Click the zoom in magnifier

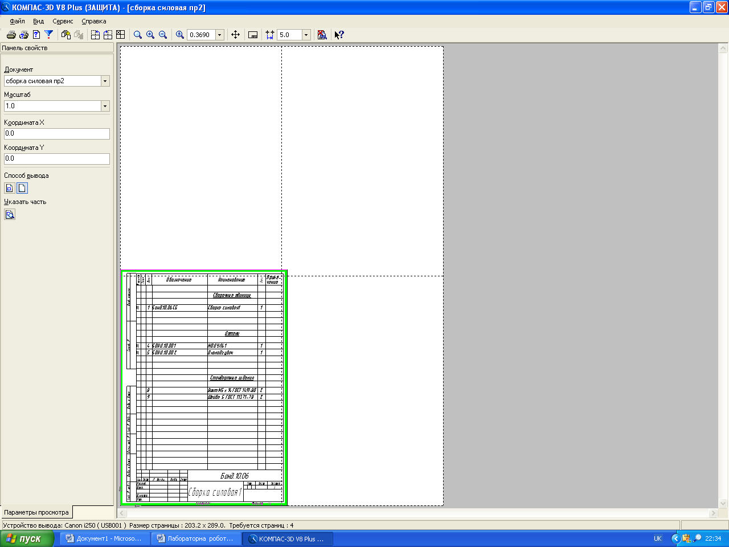pos(150,35)
